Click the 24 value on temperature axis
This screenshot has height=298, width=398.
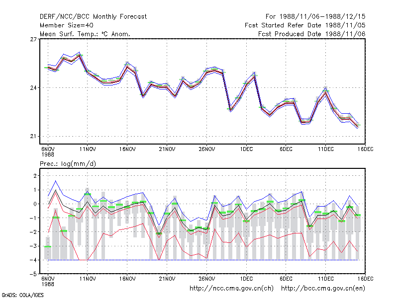pos(33,88)
